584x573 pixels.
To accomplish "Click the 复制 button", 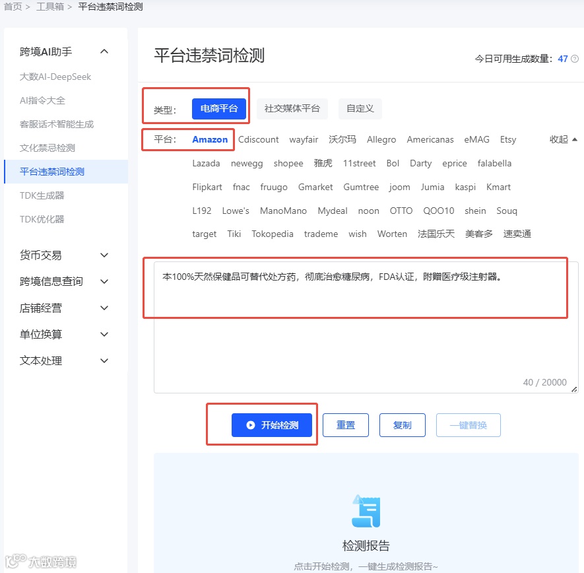I will (403, 425).
